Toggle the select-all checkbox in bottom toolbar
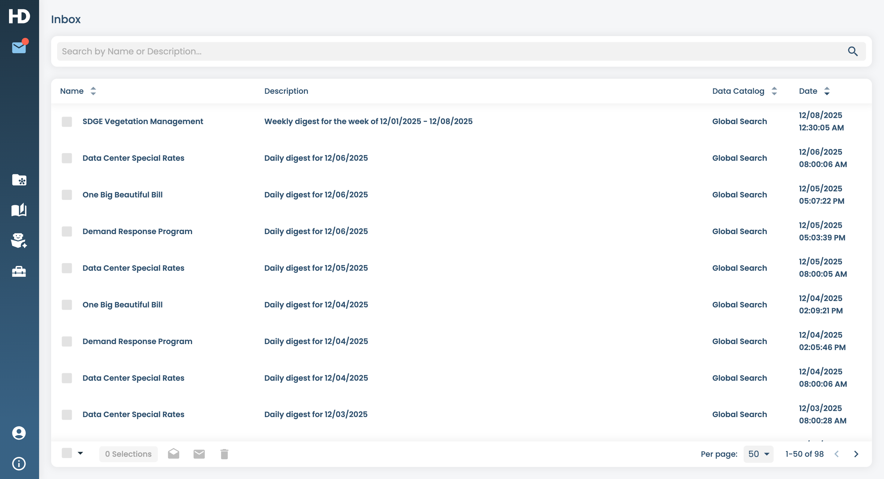884x479 pixels. coord(66,453)
